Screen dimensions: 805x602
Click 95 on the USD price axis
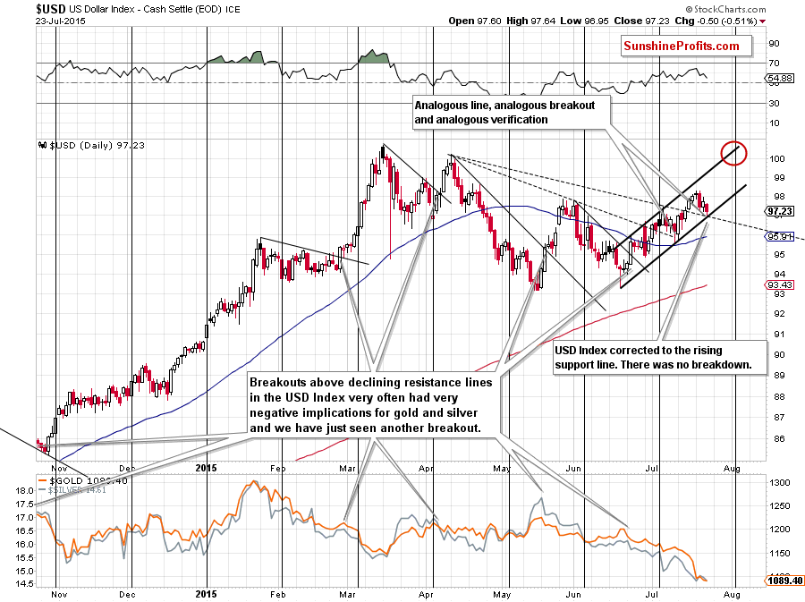point(779,254)
